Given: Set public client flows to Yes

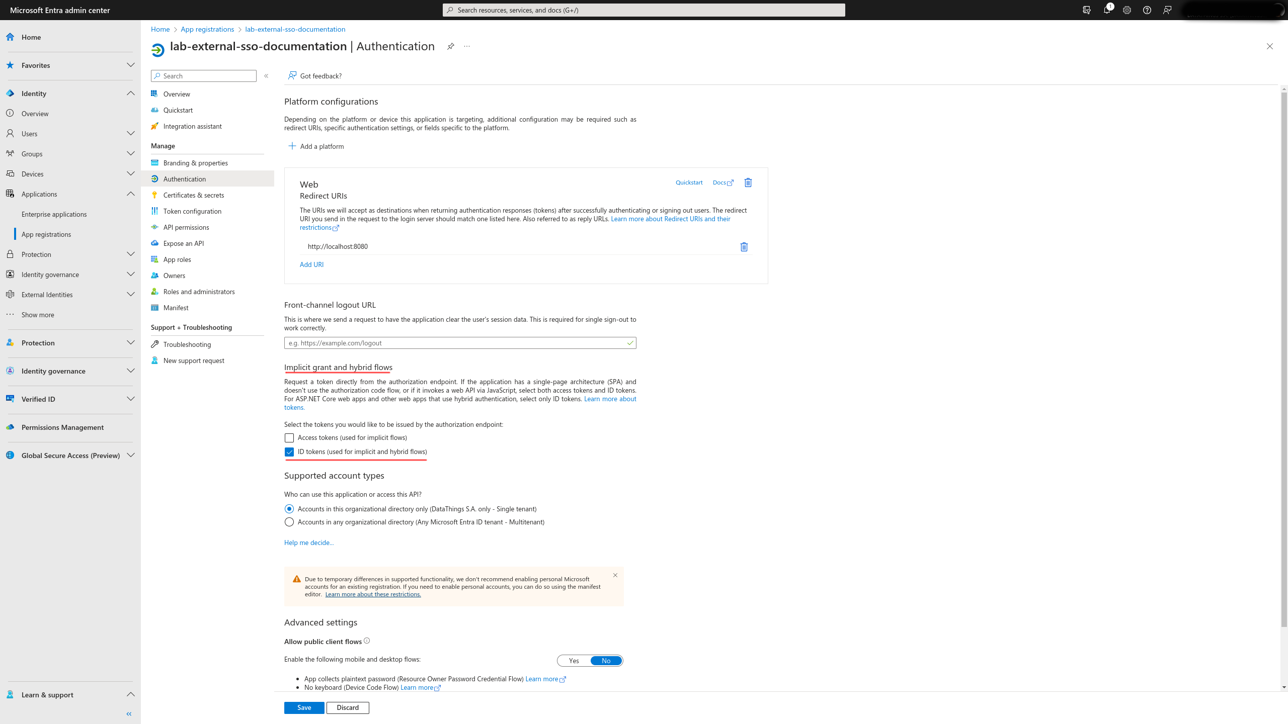Looking at the screenshot, I should point(574,661).
